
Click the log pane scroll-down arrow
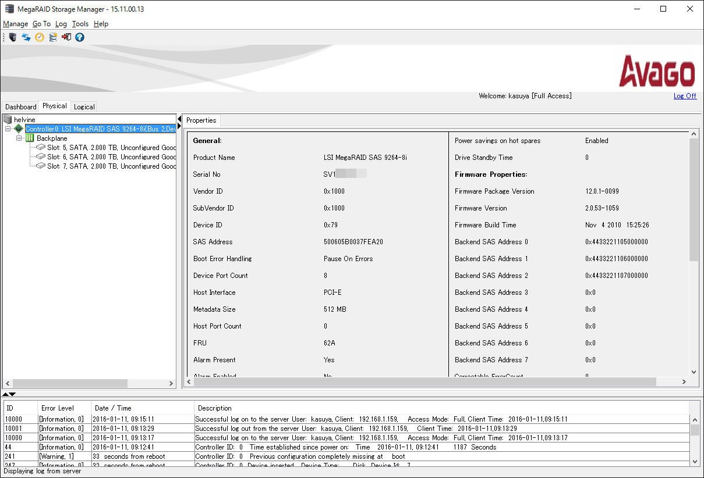695,461
